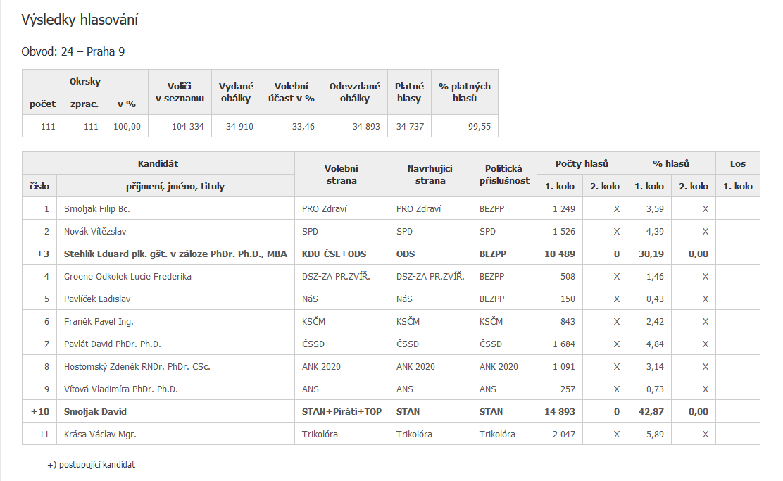Click the 'Výsledky hlasování' heading

pyautogui.click(x=80, y=20)
